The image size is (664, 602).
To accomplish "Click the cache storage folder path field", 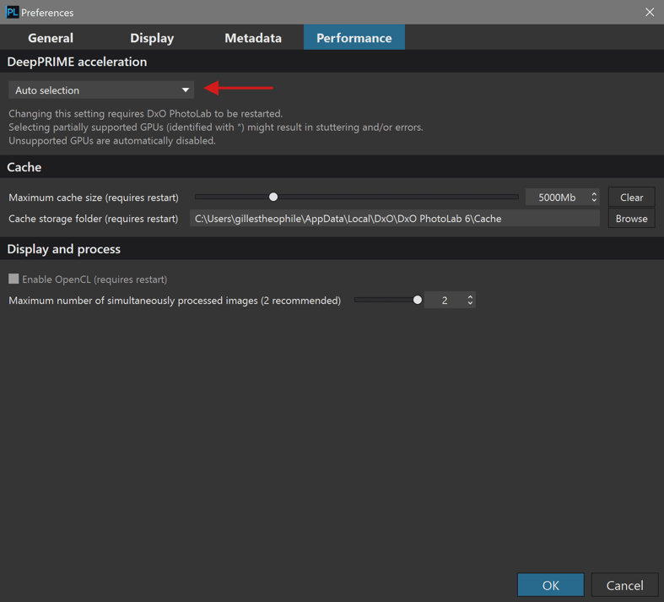I will point(394,219).
